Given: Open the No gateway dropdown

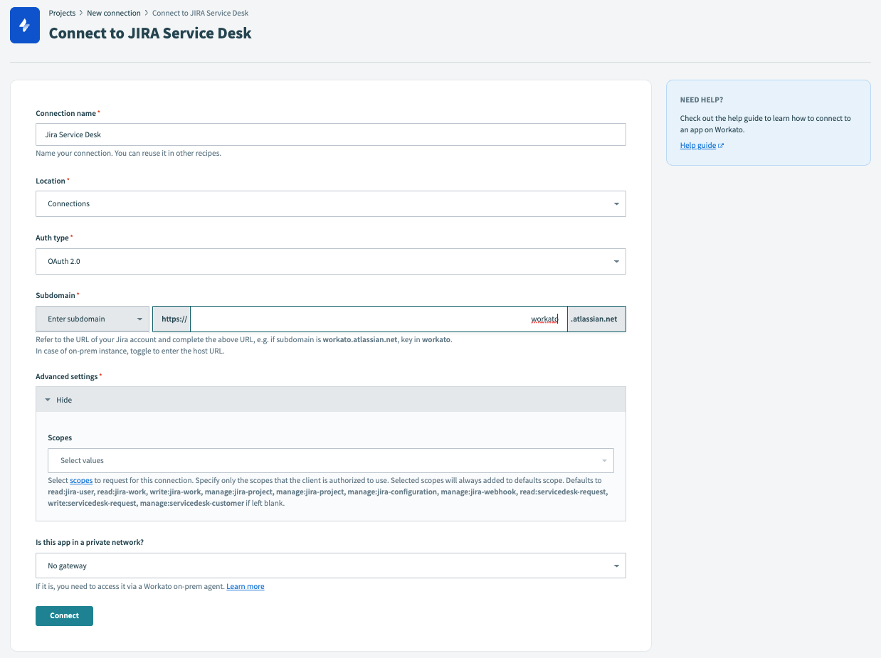Looking at the screenshot, I should (x=331, y=565).
